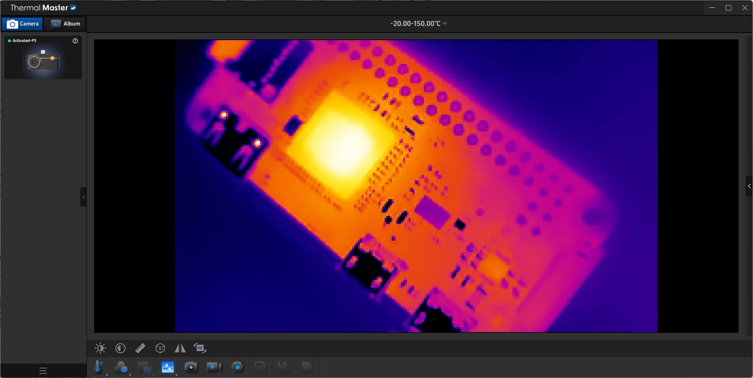Open the color palette circles tool
Screen dimensions: 753x378
pyautogui.click(x=121, y=368)
